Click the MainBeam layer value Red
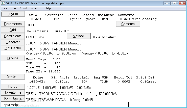Screen dimensions: 187x108 tap(105, 19)
